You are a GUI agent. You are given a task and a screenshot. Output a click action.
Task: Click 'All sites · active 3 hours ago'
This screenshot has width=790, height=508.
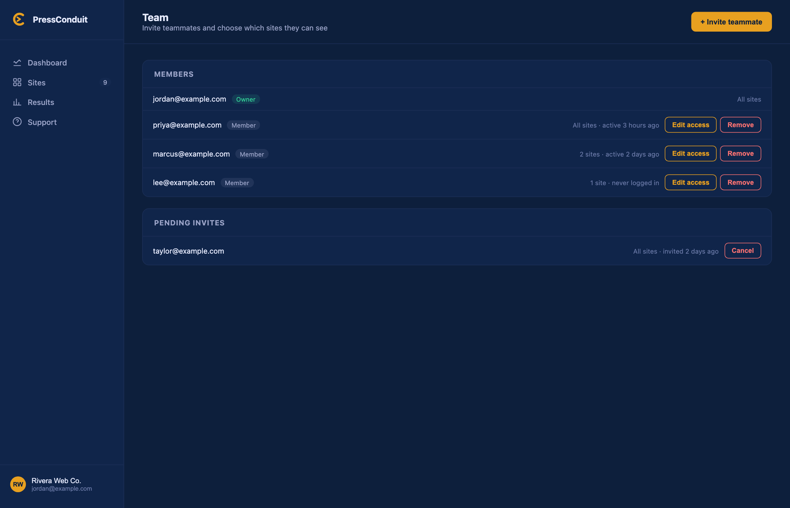616,125
